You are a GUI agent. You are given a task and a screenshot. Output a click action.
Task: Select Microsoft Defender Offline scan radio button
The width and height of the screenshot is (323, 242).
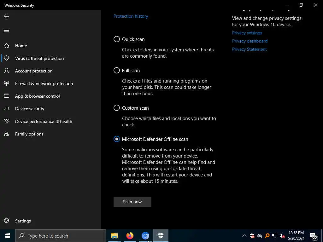coord(117,139)
